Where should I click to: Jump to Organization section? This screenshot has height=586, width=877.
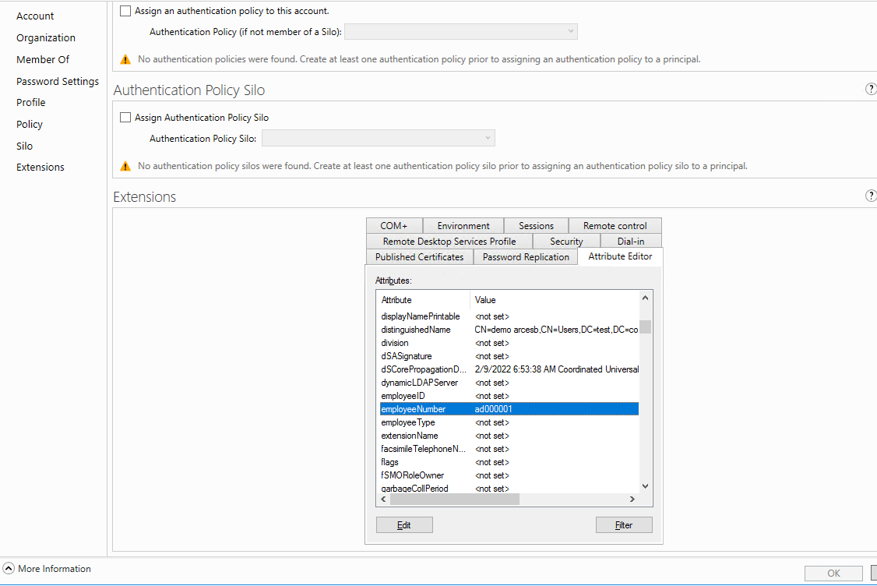(46, 37)
